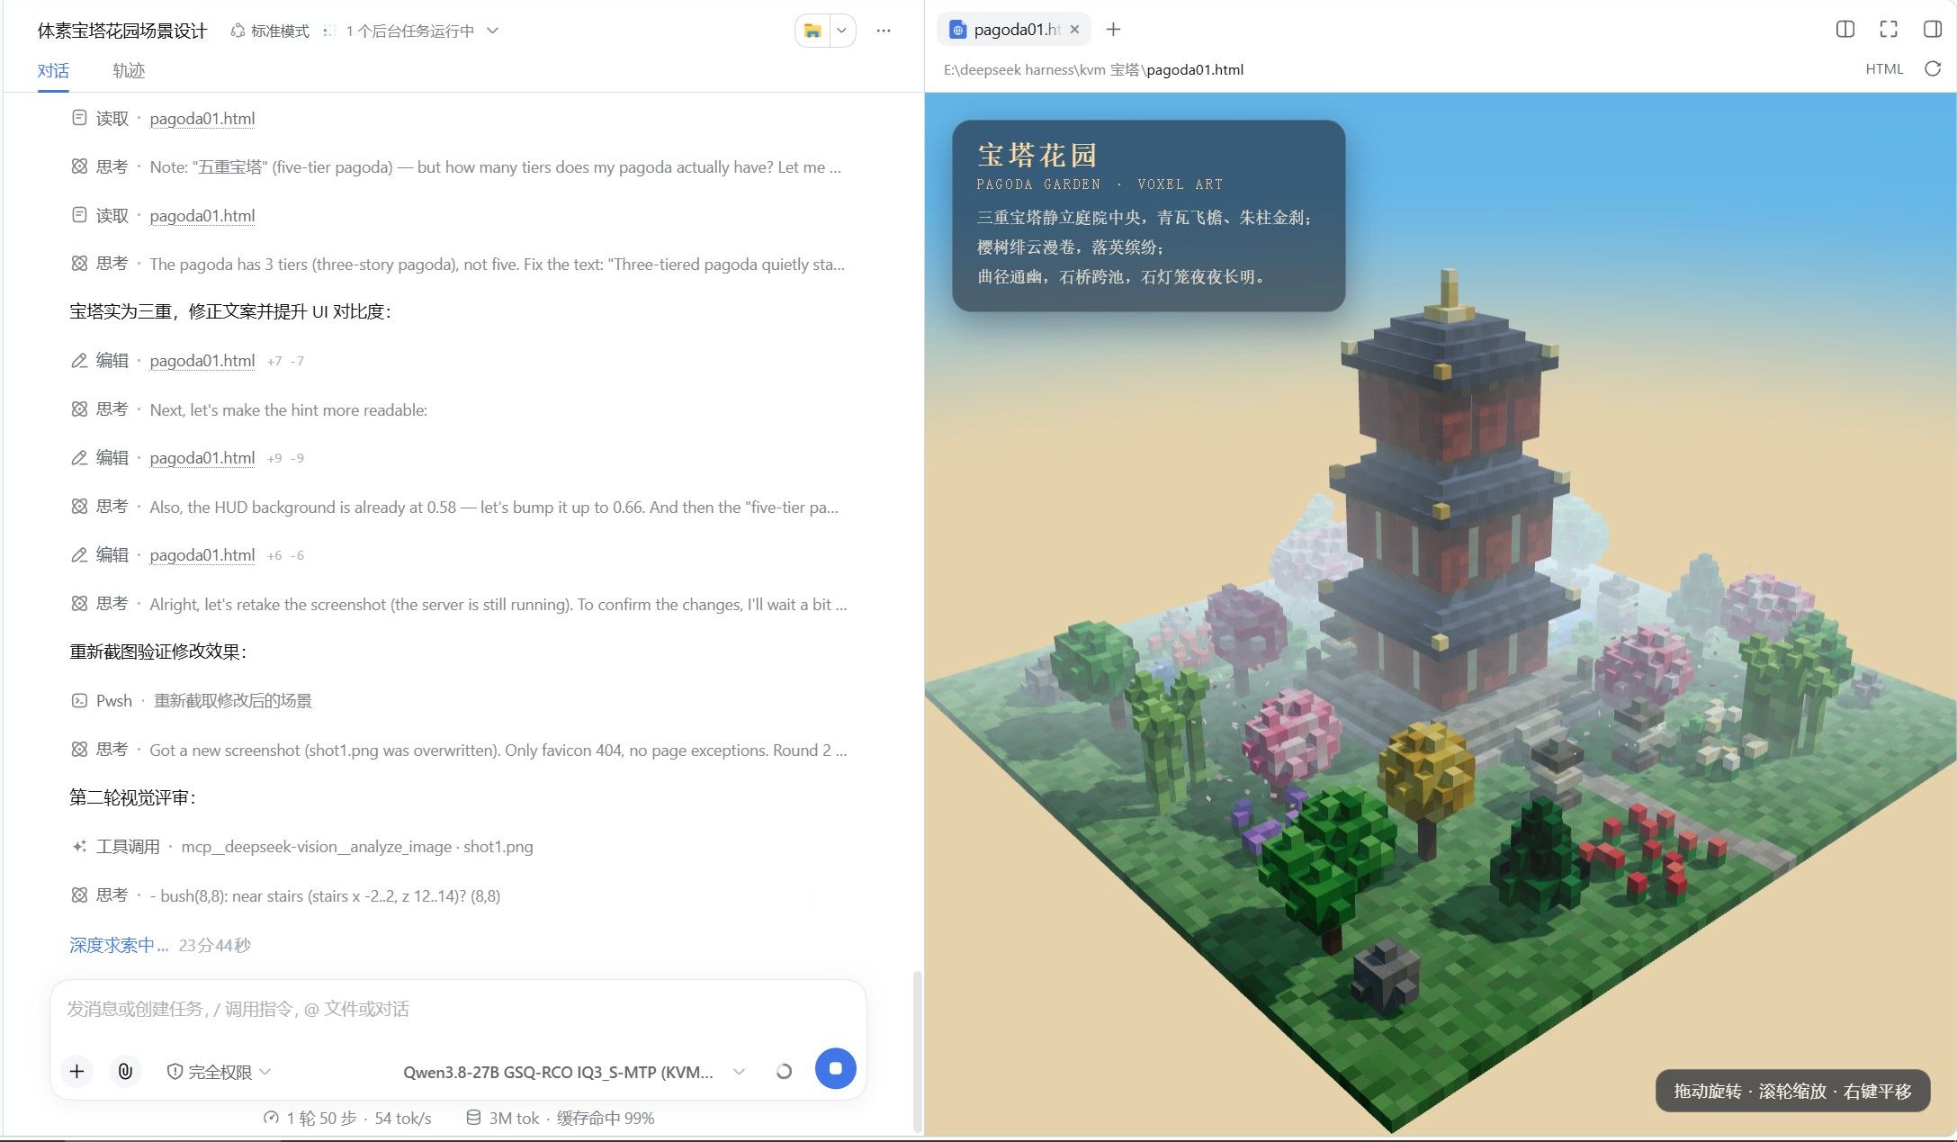
Task: Open the three-dot more options menu
Action: 884,31
